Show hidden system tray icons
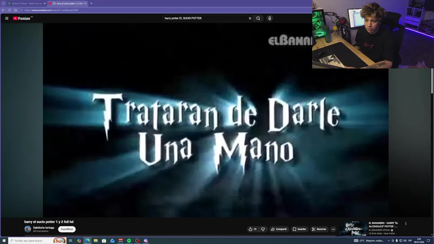This screenshot has height=244, width=434. pyautogui.click(x=389, y=241)
